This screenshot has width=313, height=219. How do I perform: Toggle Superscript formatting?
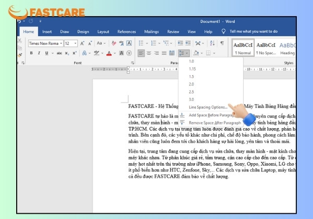click(75, 53)
